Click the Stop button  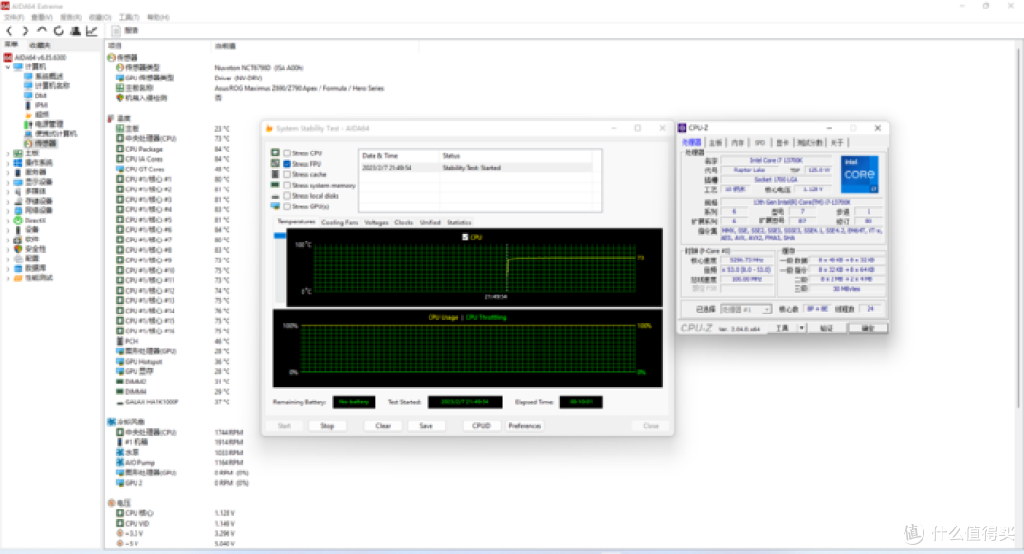327,426
